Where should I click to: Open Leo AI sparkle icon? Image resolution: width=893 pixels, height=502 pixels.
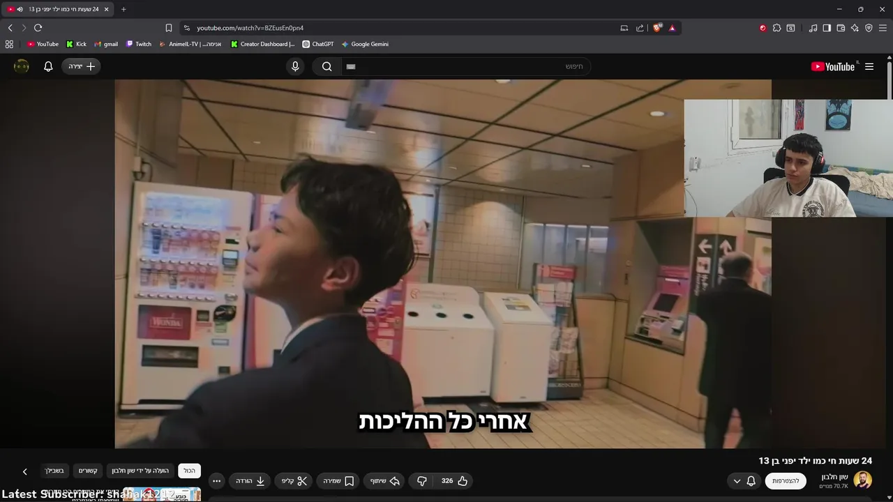pos(855,28)
